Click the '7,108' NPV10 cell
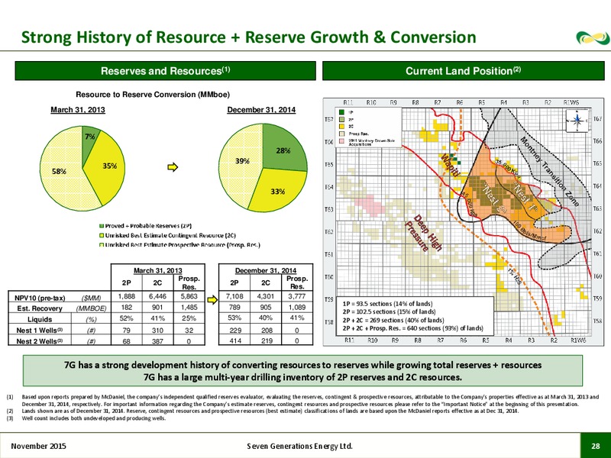The height and width of the screenshot is (458, 611). (x=234, y=296)
